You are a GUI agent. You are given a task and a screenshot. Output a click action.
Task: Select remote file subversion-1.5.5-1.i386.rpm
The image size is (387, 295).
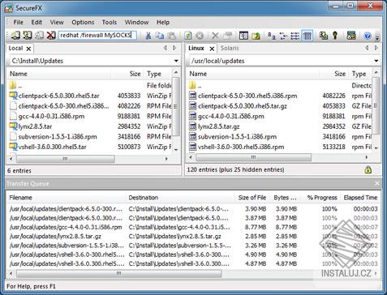click(x=237, y=137)
